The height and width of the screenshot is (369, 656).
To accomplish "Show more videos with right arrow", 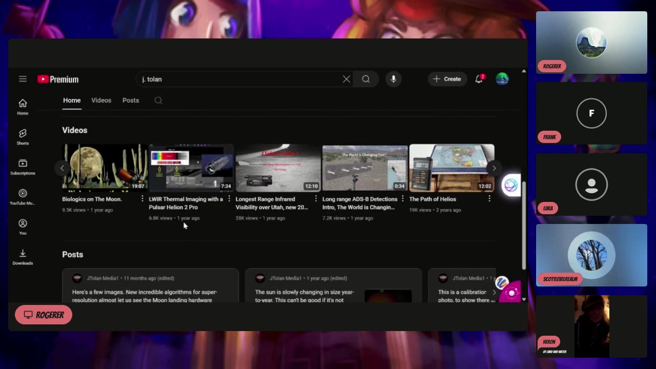I will (x=494, y=168).
